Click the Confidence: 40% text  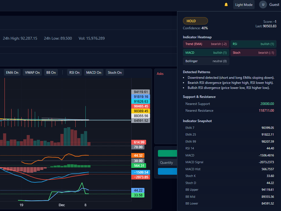coord(195,28)
